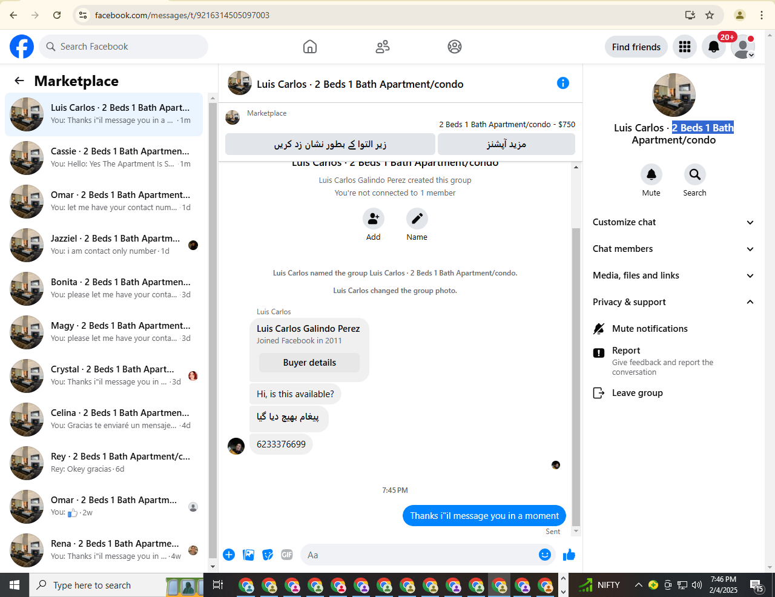The height and width of the screenshot is (597, 775).
Task: Open the Facebook menu grid icon
Action: coord(685,47)
